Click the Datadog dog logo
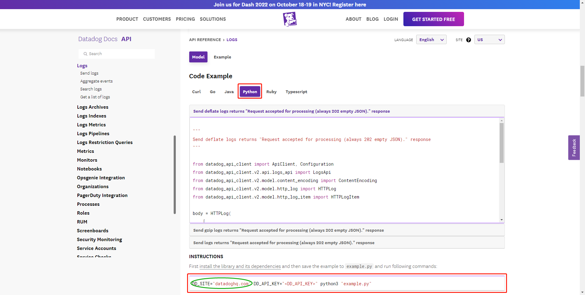This screenshot has height=295, width=585. click(x=289, y=19)
